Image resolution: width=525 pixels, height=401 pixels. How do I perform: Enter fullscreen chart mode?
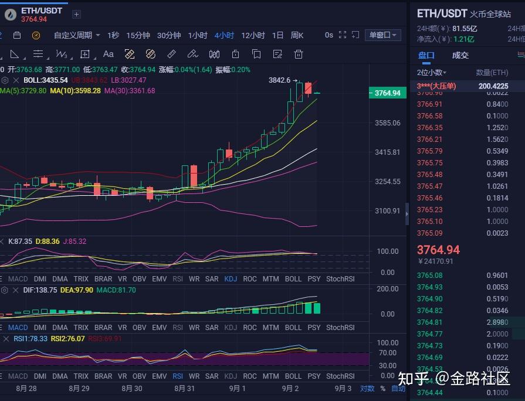tap(342, 35)
